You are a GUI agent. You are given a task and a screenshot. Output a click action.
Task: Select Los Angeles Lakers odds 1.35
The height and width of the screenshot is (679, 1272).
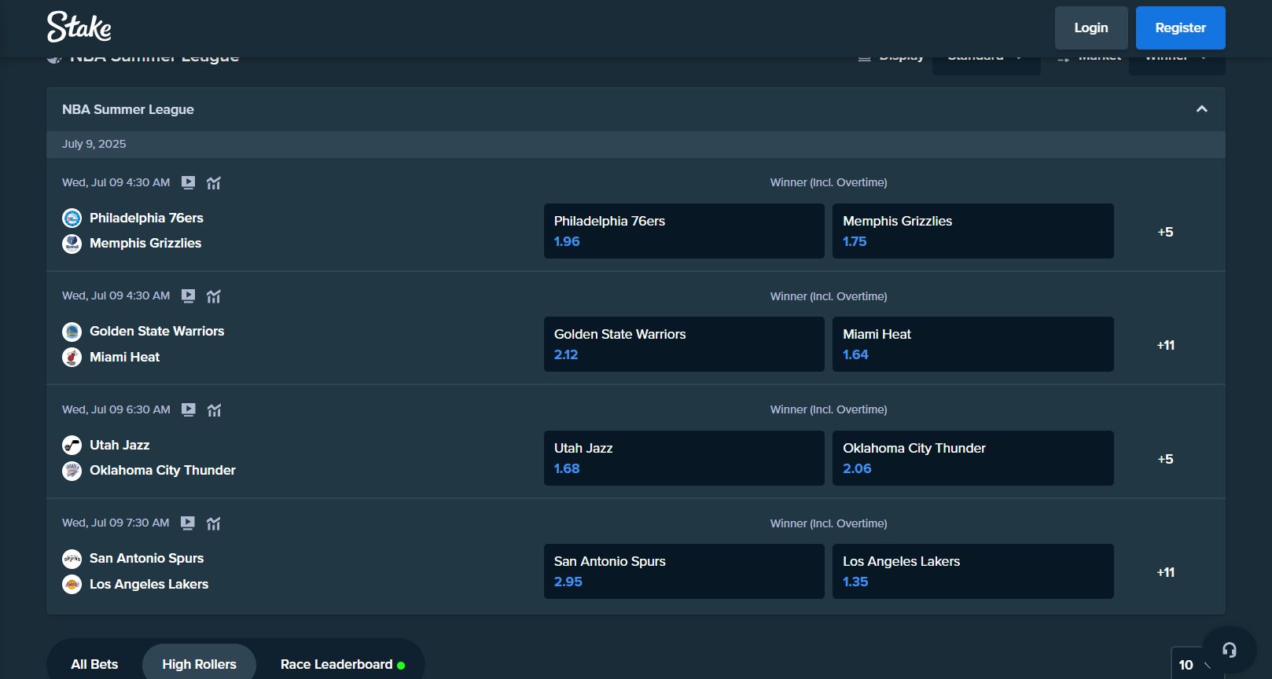click(972, 571)
